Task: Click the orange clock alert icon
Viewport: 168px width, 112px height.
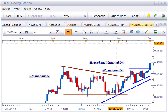Action: (148, 16)
